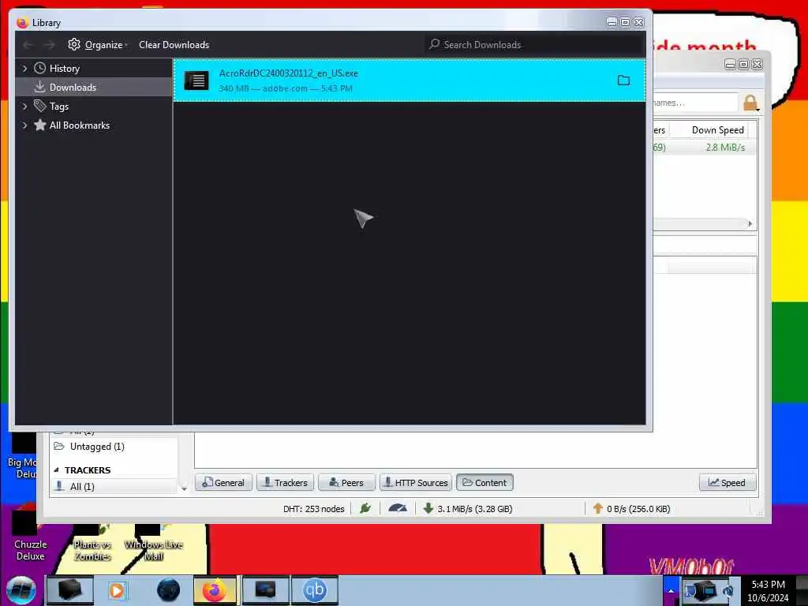The width and height of the screenshot is (808, 606).
Task: Go forward with Library forward arrow
Action: coord(49,45)
